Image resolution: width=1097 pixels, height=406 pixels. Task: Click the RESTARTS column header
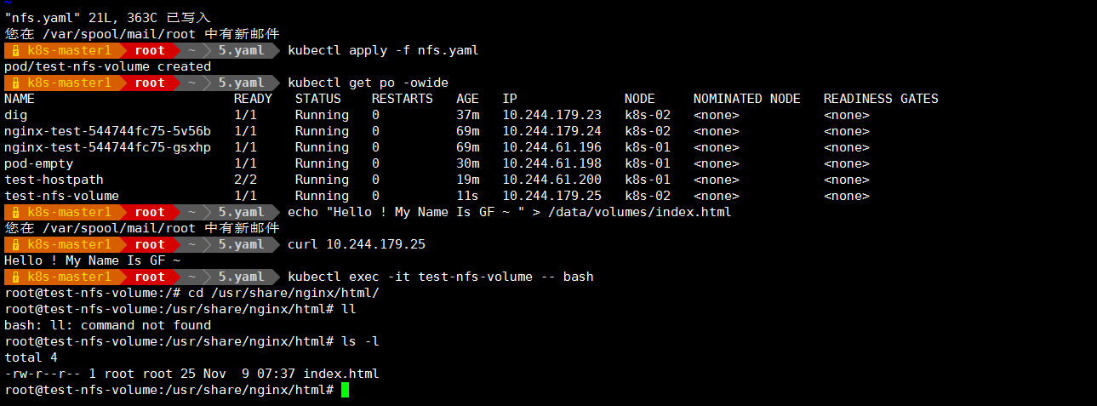[403, 99]
